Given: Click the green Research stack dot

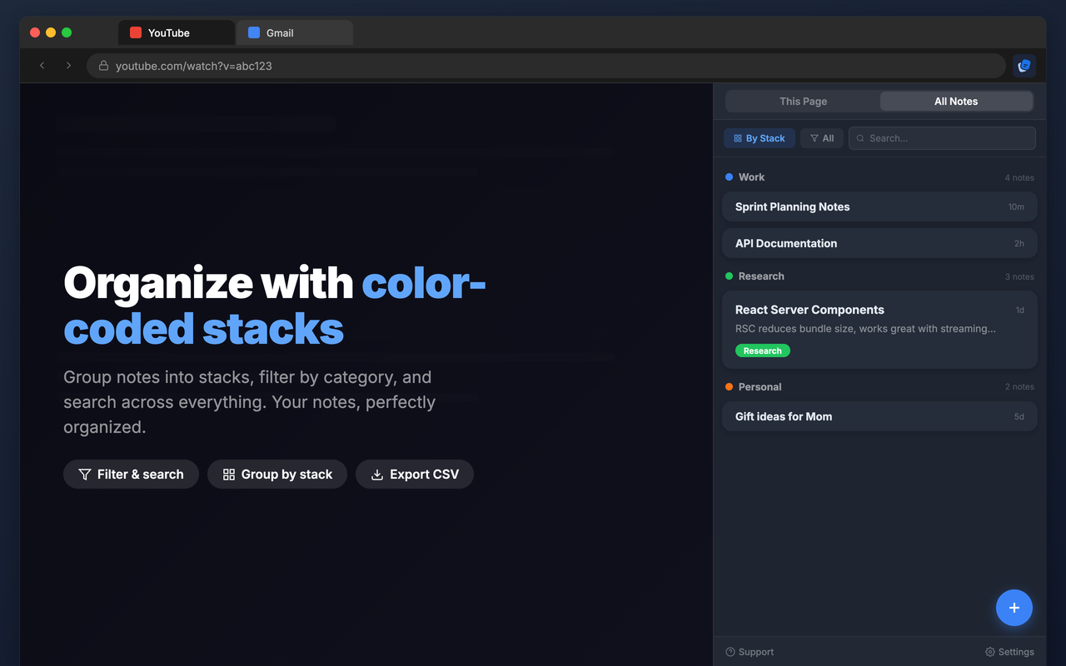Looking at the screenshot, I should pos(730,276).
